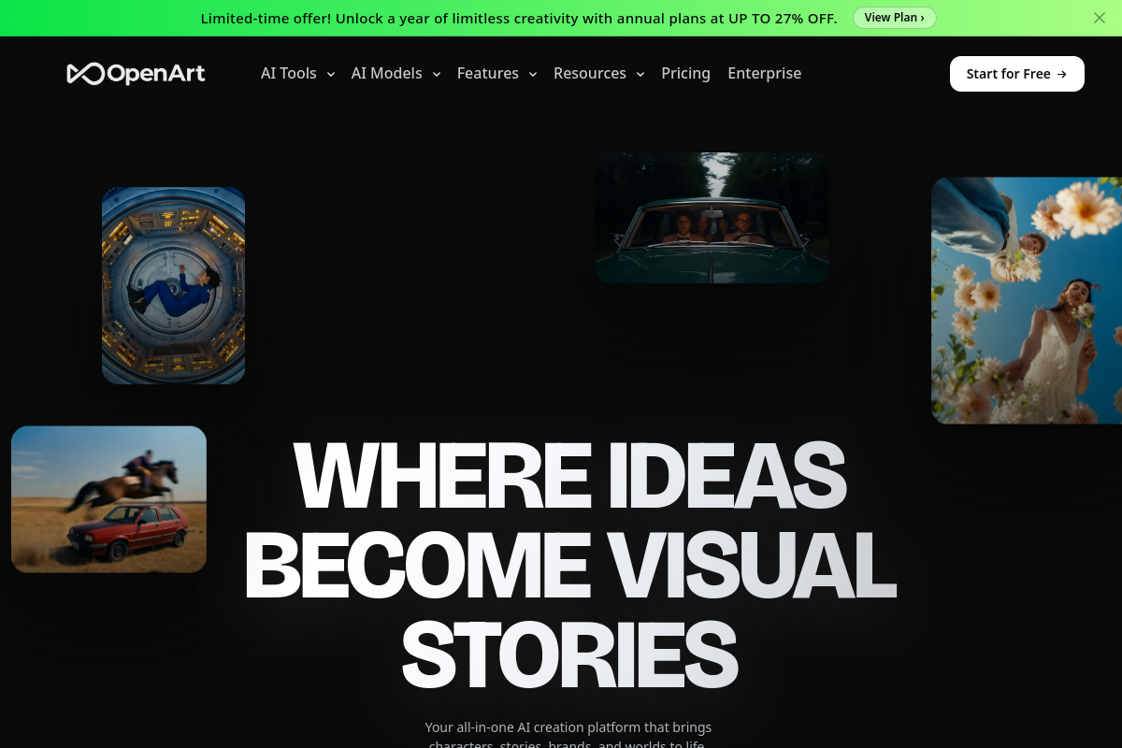Click the AI Models dropdown chevron
This screenshot has height=748, width=1122.
436,74
